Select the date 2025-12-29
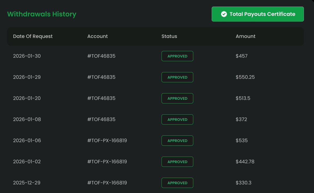The image size is (314, 193). pyautogui.click(x=27, y=183)
